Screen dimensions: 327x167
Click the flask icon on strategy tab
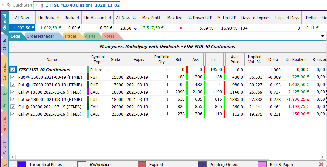point(42,5)
